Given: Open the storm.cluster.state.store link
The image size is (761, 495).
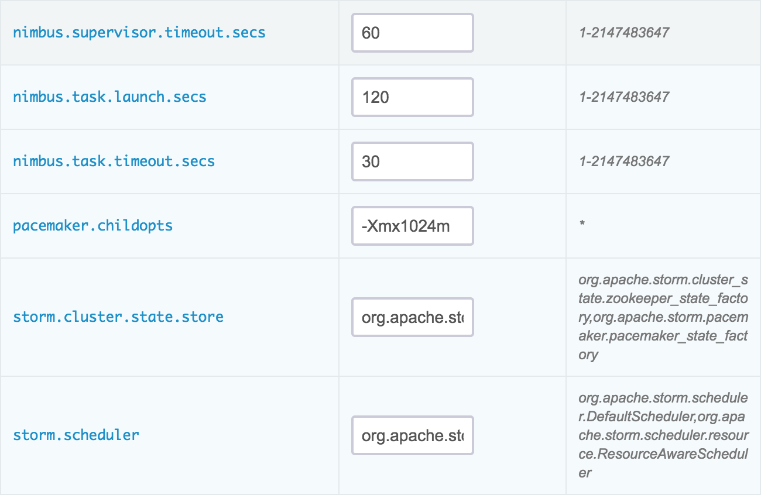Looking at the screenshot, I should (118, 317).
